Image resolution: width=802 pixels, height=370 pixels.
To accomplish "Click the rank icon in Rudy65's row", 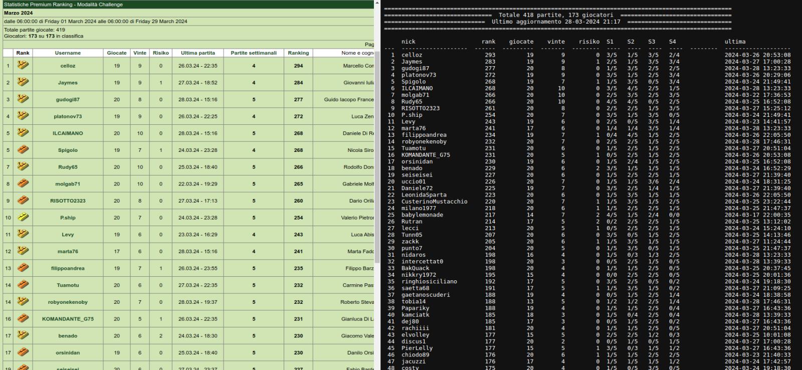I will 23,166.
